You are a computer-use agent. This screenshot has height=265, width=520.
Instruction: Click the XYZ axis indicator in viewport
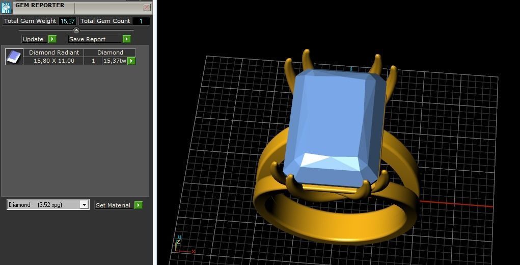tap(184, 245)
